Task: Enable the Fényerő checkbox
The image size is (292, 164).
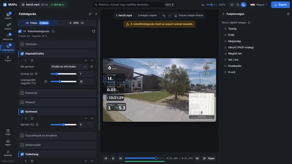Action: pos(22,102)
